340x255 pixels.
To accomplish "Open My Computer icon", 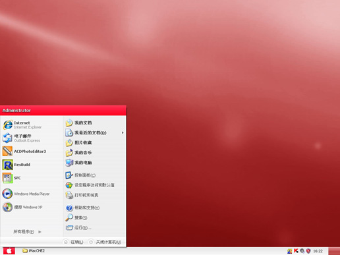I will point(69,163).
